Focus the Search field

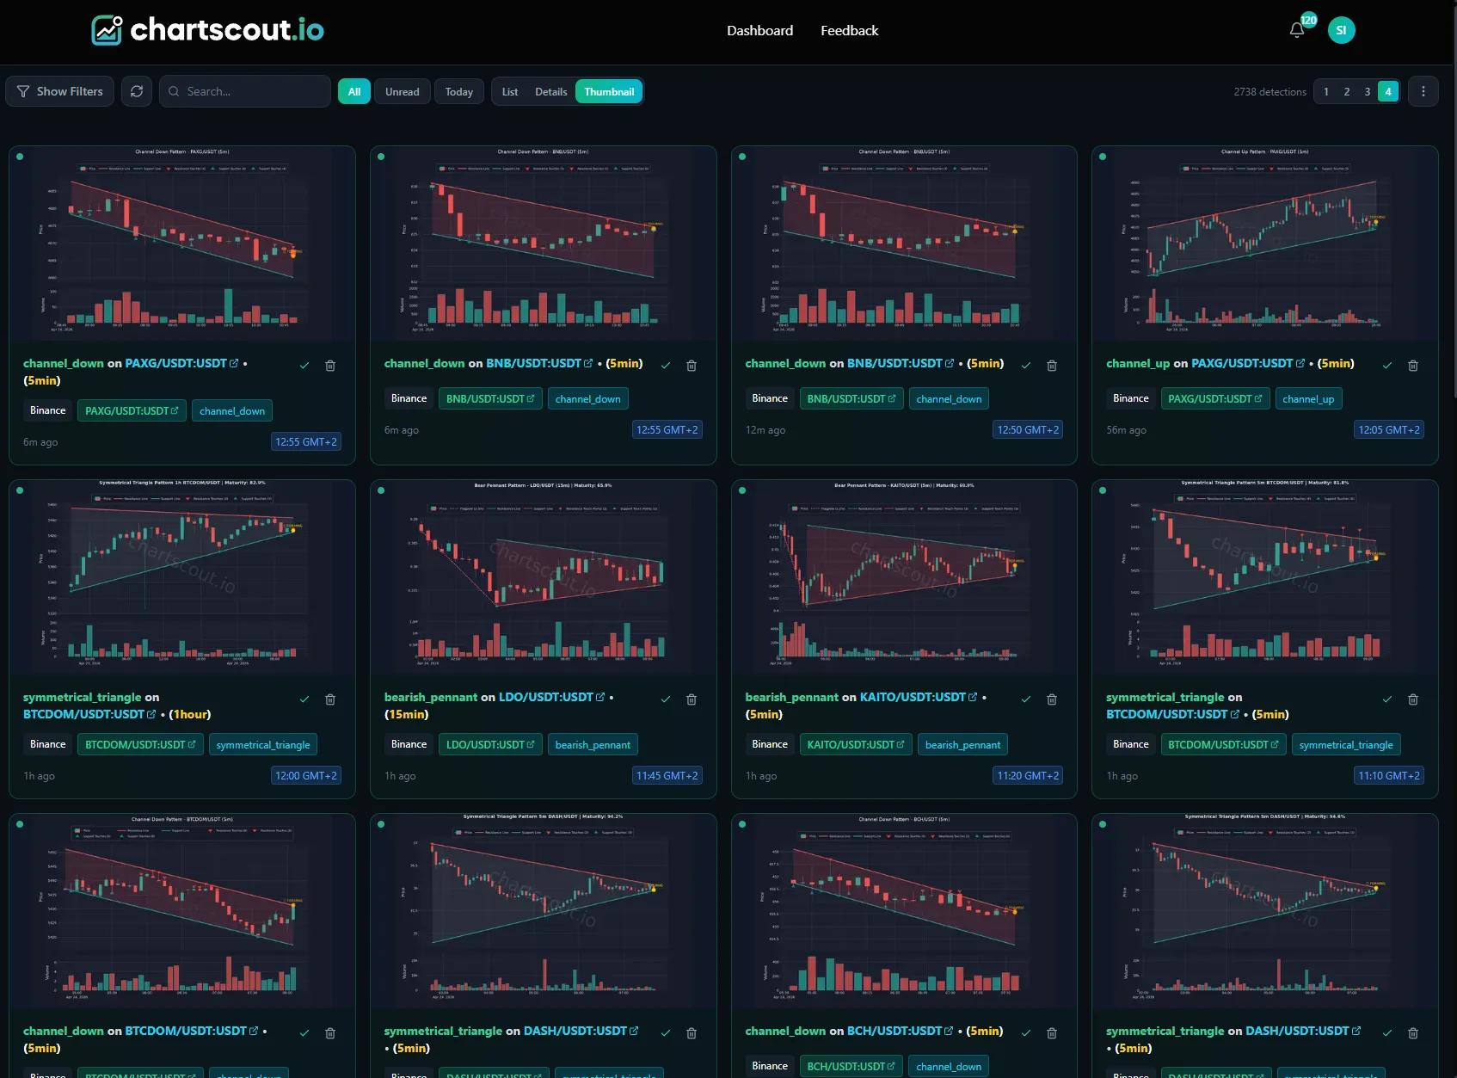pyautogui.click(x=245, y=91)
